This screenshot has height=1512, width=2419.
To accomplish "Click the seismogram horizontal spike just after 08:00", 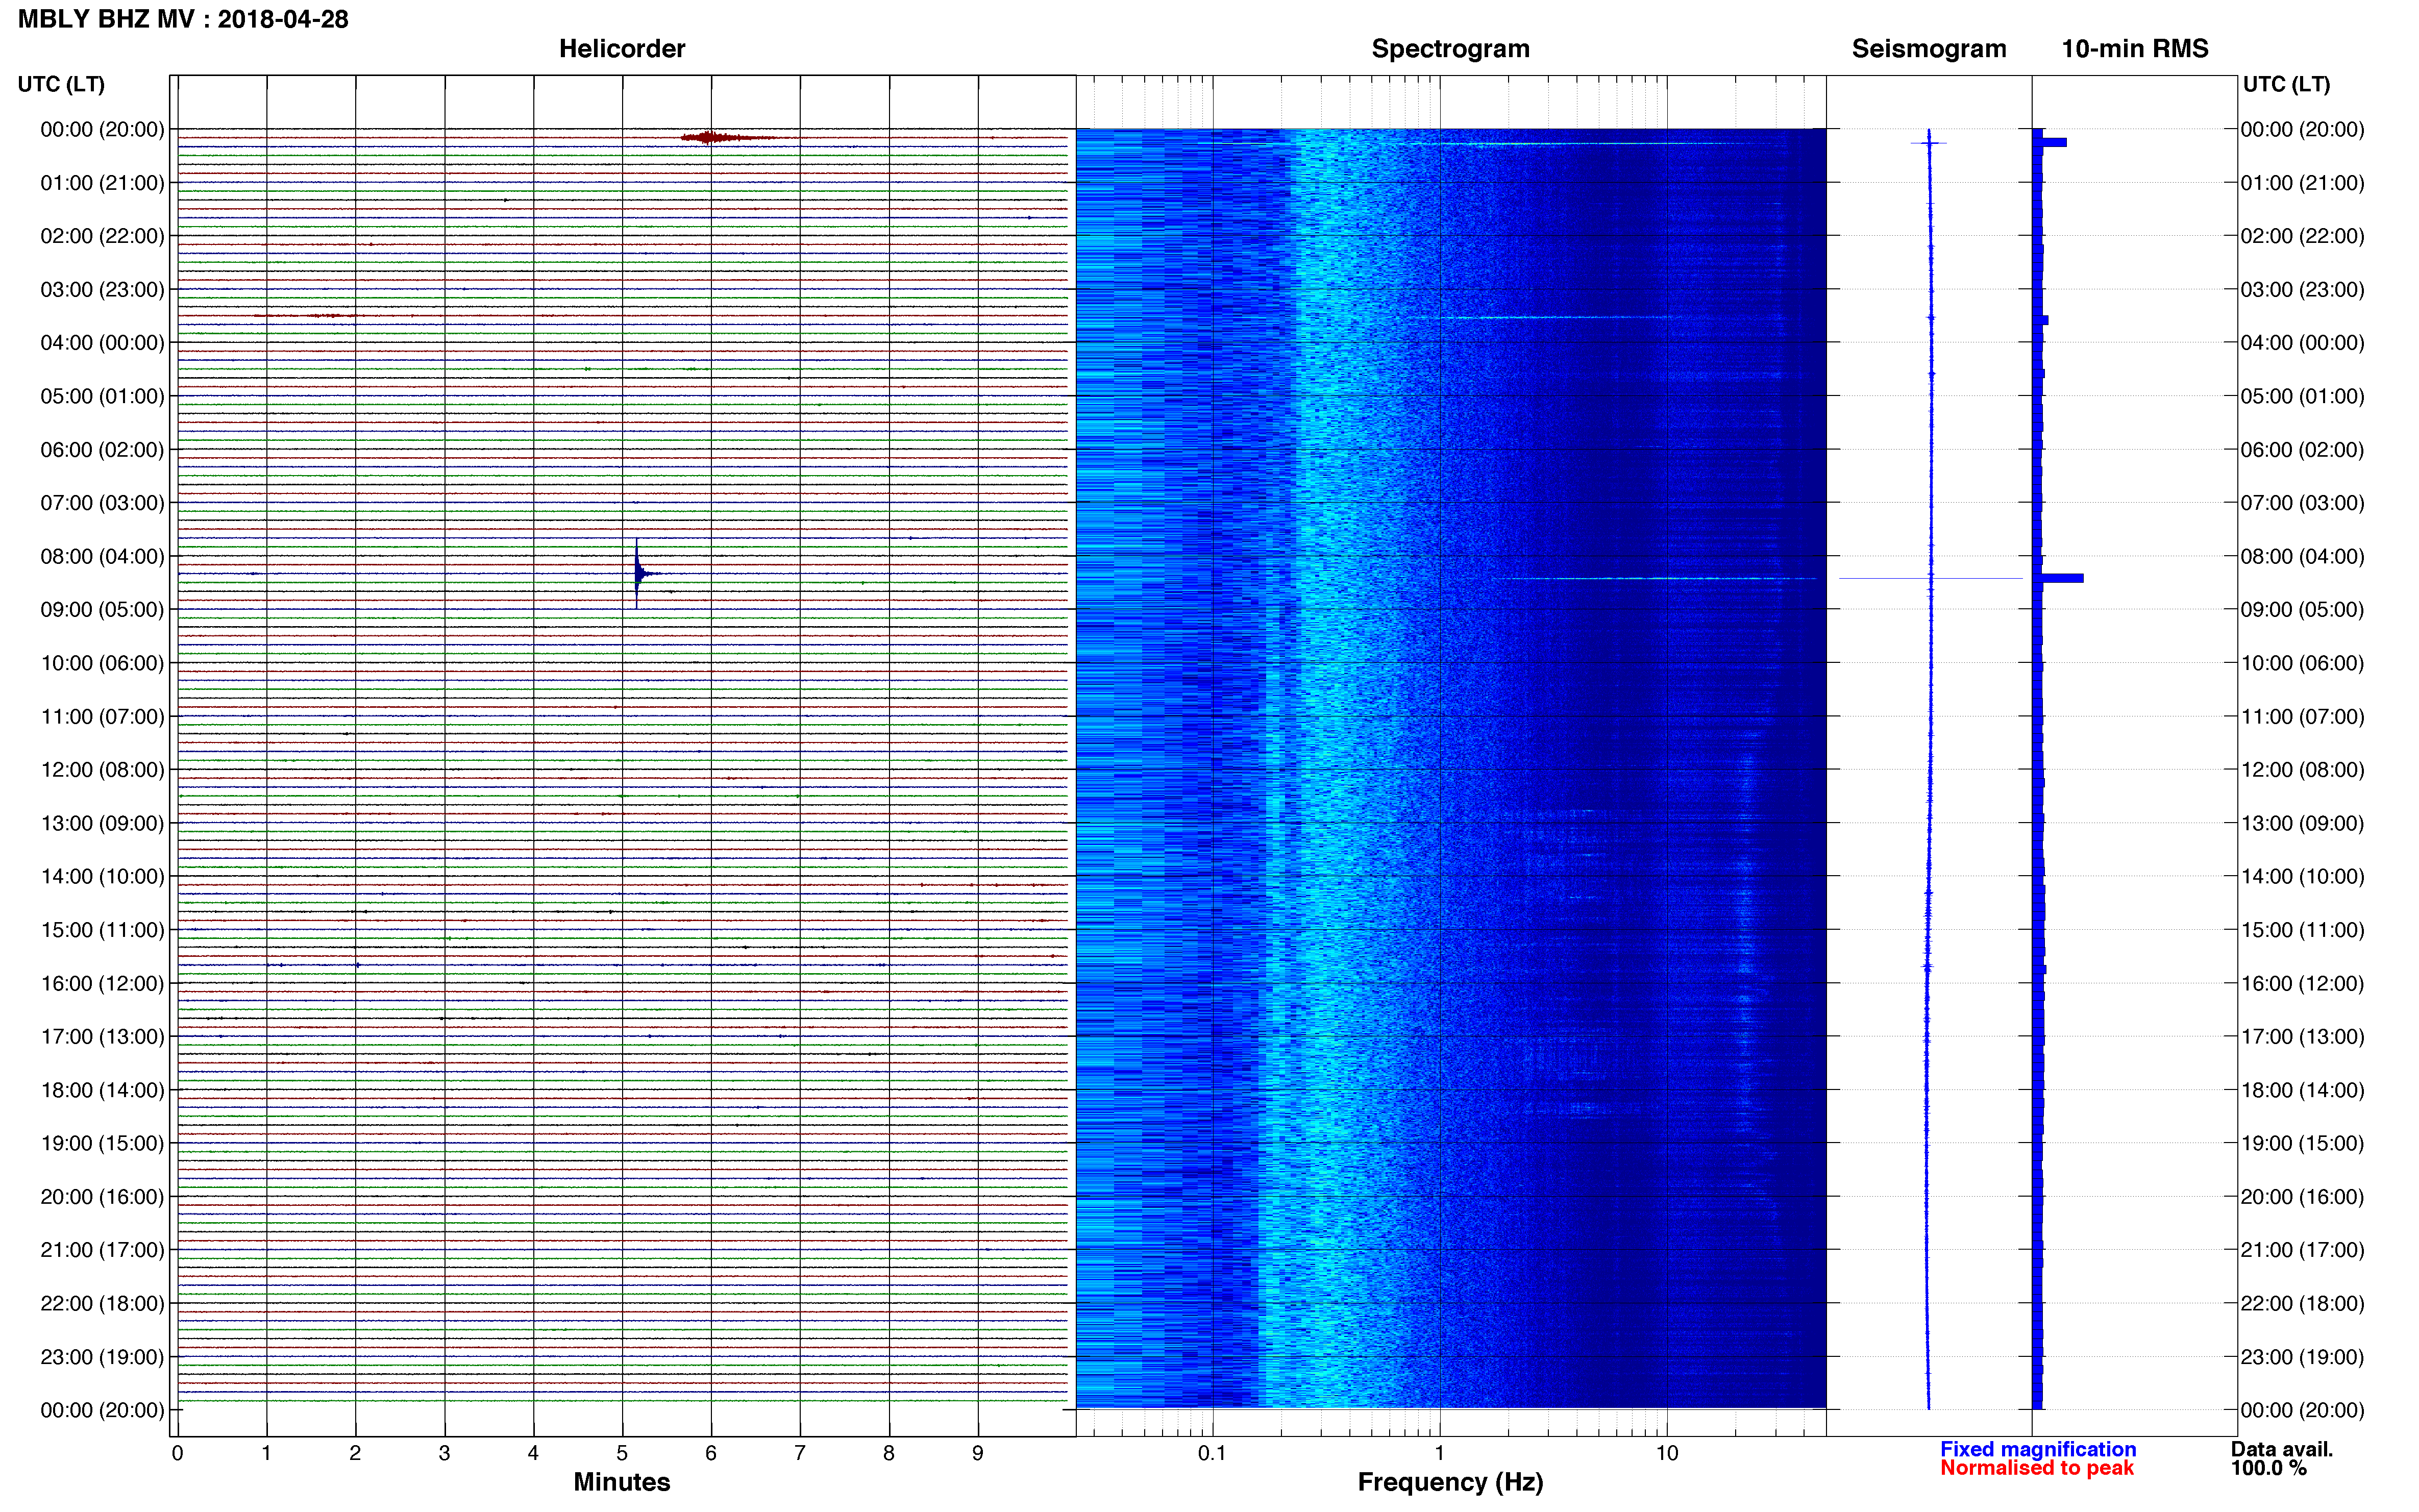I will pyautogui.click(x=1930, y=578).
